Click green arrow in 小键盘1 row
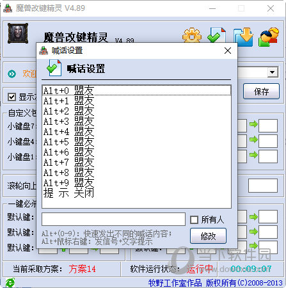This screenshot has width=286, height=288. point(253,154)
